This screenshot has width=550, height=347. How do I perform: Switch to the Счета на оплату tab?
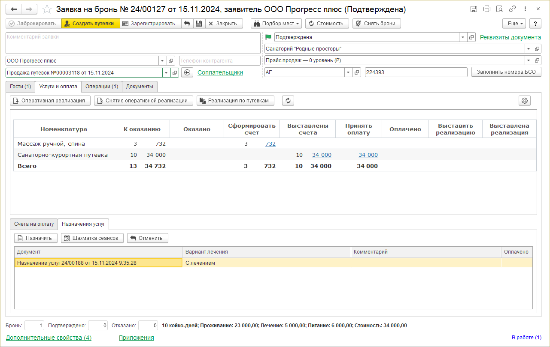coord(34,224)
